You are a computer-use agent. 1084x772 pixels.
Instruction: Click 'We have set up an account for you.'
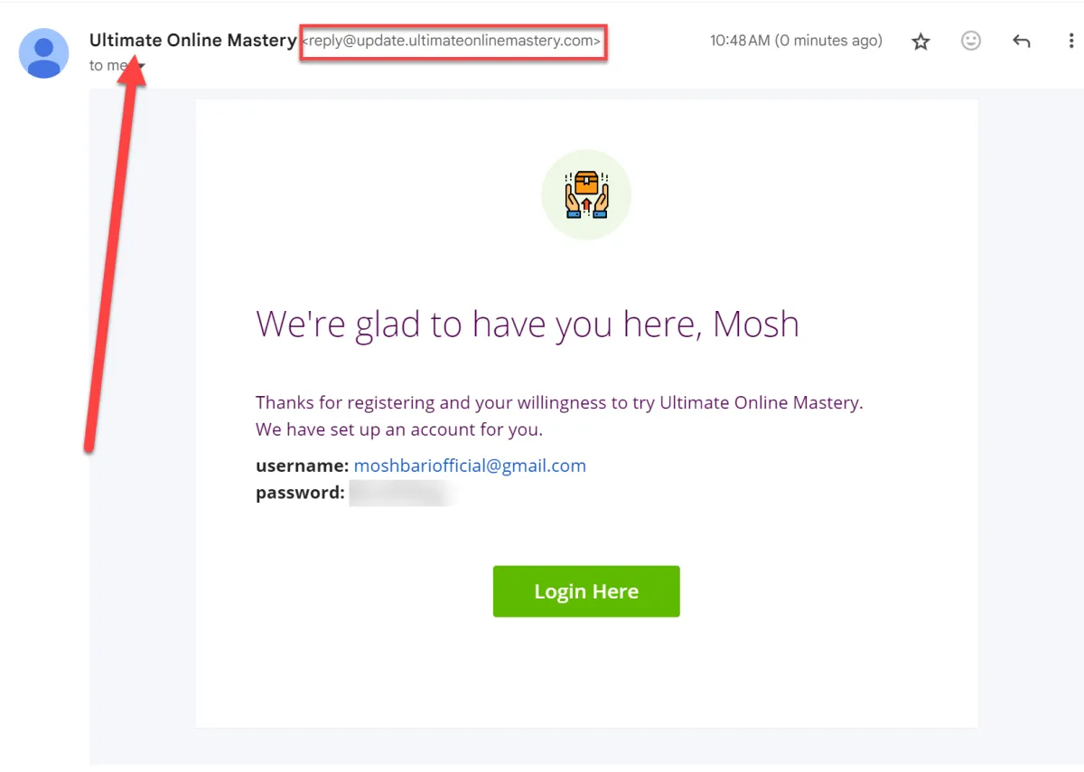pyautogui.click(x=399, y=429)
